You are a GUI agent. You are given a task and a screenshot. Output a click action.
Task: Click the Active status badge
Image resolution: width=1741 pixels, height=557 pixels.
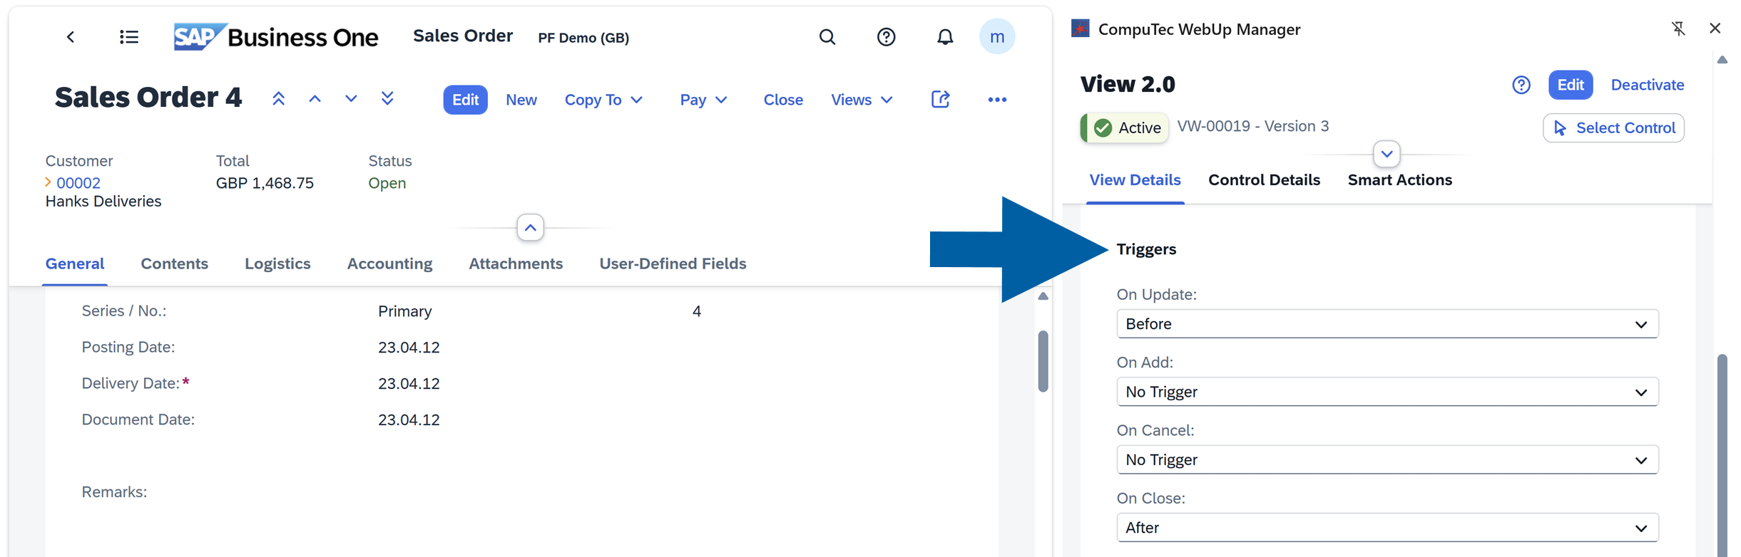1125,128
